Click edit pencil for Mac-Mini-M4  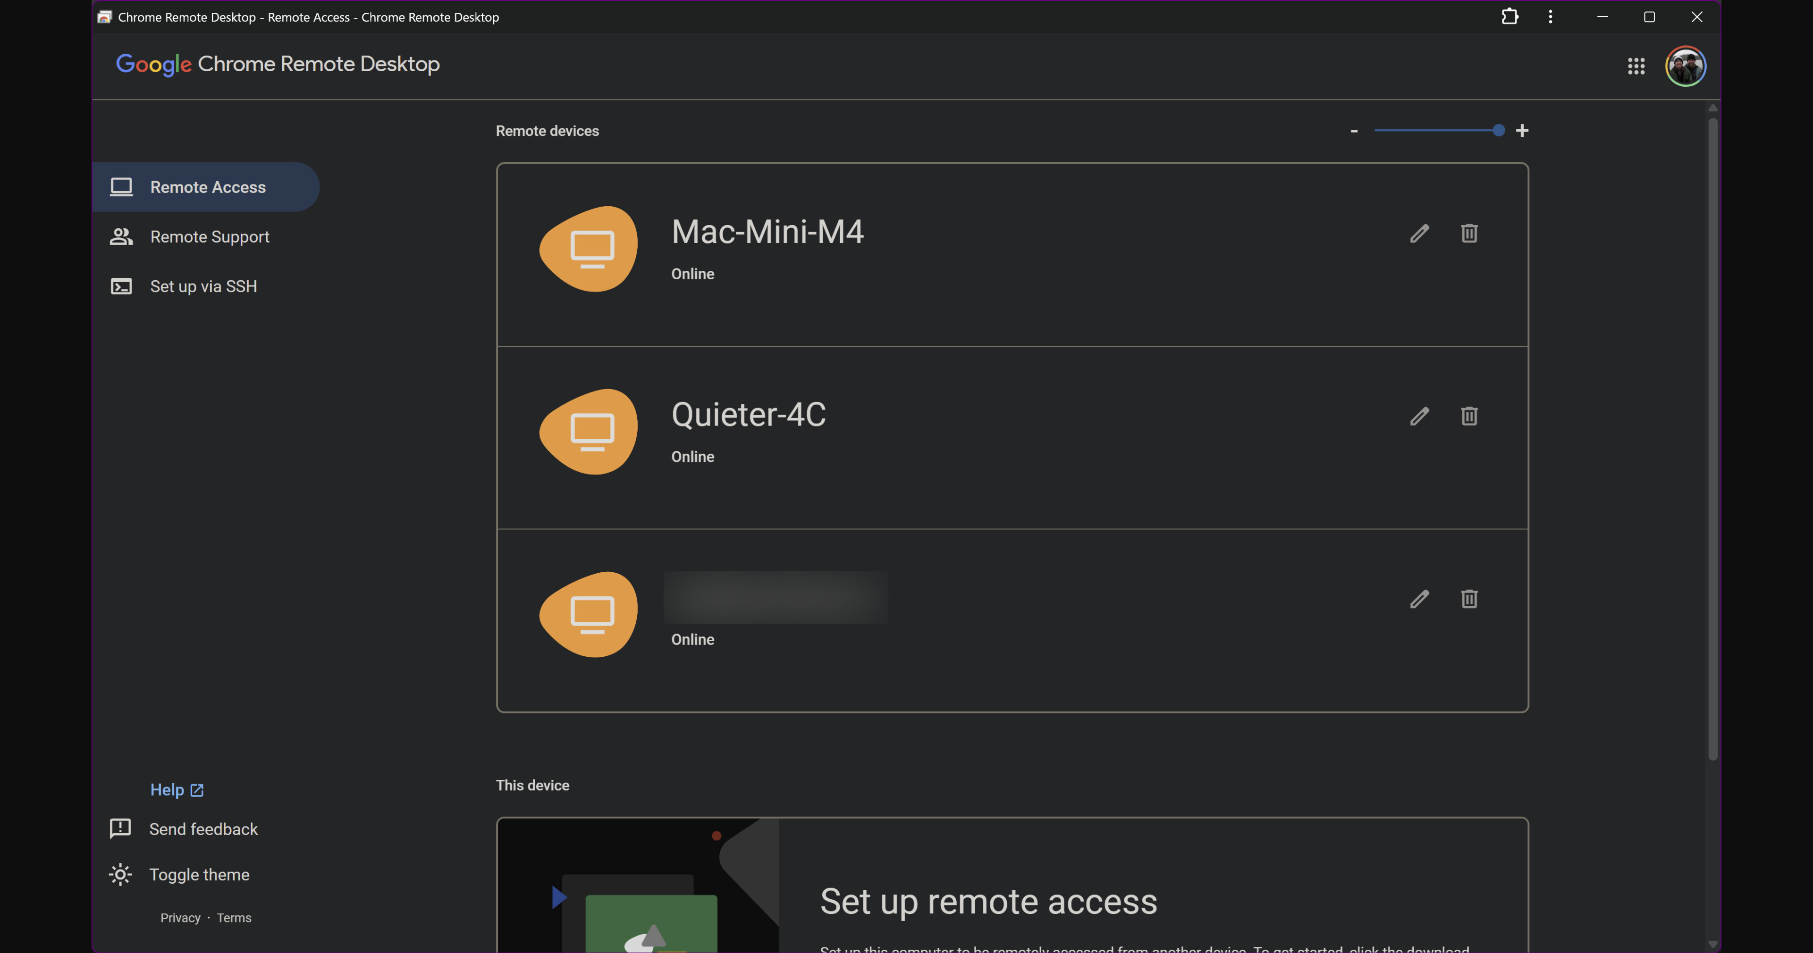point(1419,234)
